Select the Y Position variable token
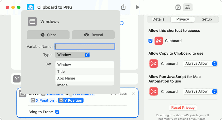 click(x=71, y=100)
